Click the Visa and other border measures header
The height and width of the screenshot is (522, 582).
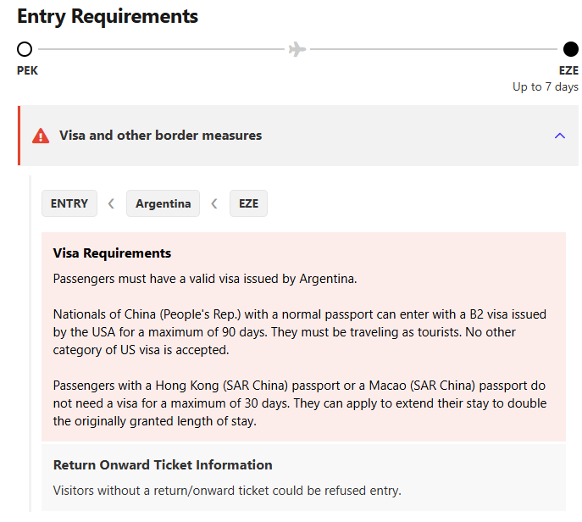(x=161, y=136)
